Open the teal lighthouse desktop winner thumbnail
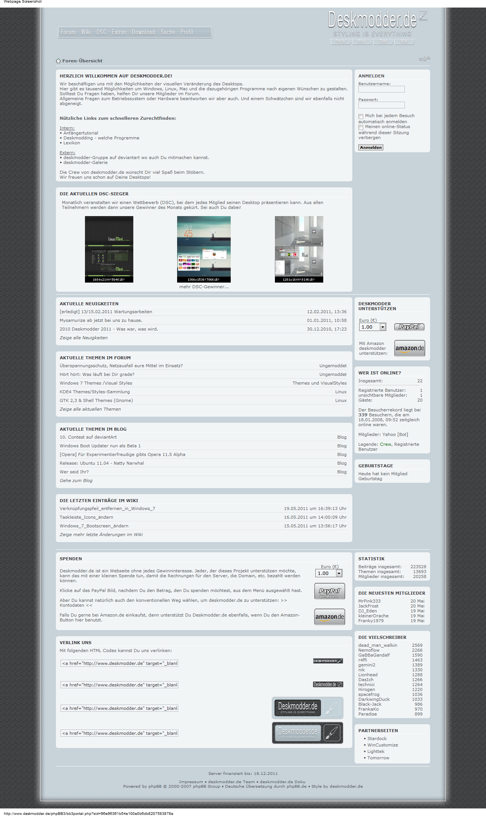This screenshot has width=486, height=816. pos(204,249)
